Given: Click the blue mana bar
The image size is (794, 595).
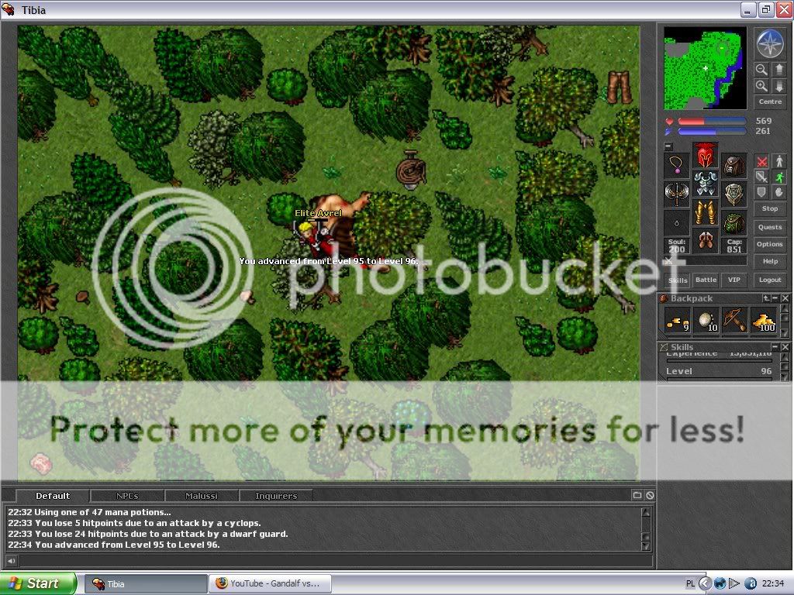Looking at the screenshot, I should [712, 132].
